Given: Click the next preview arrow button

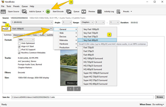Looking at the screenshot, I should [x=77, y=89].
